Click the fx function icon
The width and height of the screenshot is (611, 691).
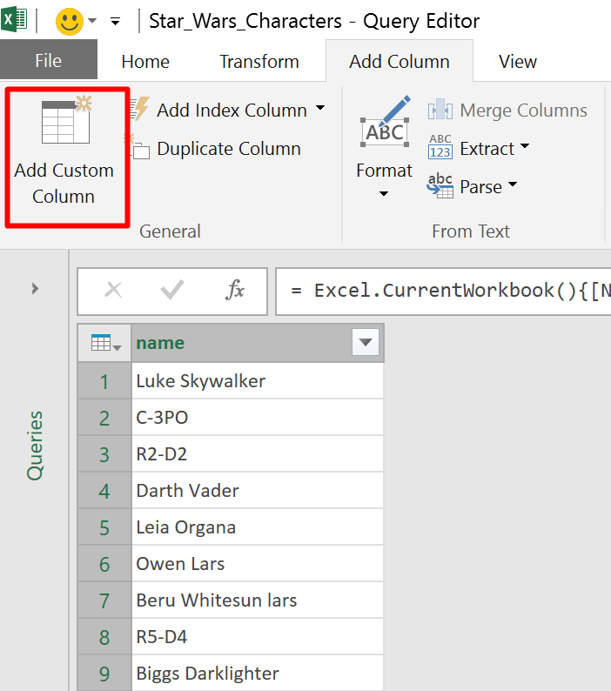tap(235, 290)
